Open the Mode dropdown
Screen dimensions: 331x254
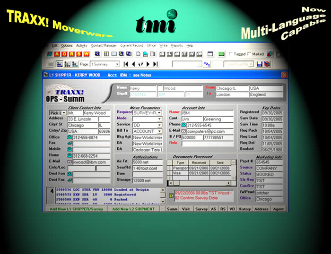point(159,119)
